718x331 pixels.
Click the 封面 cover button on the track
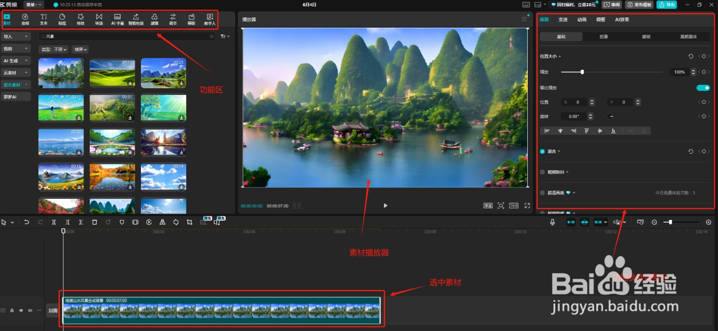click(x=53, y=310)
